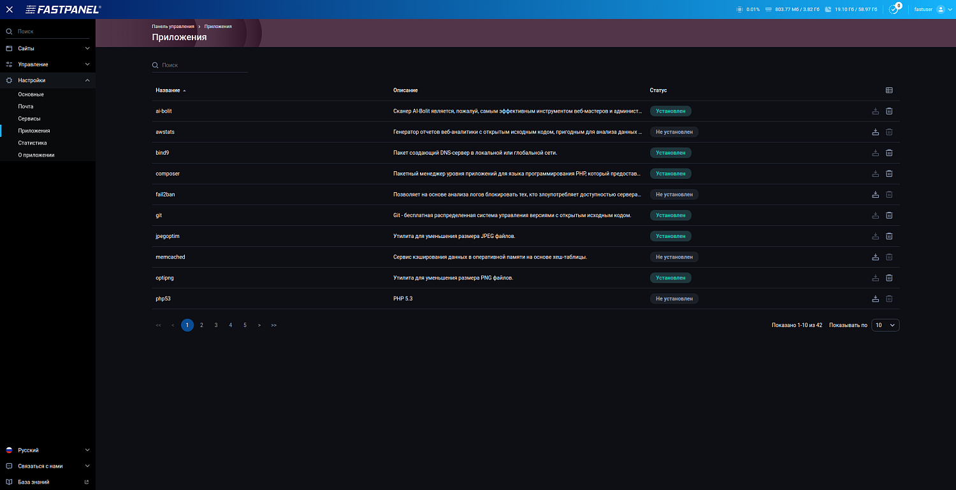Click the dimmed delete icon for awstats

pyautogui.click(x=889, y=132)
